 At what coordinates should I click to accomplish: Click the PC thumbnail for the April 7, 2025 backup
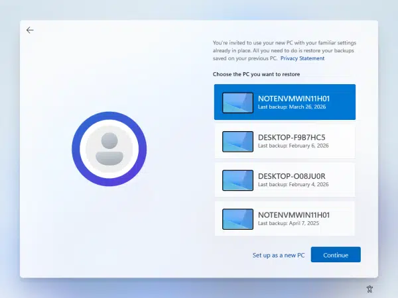coord(237,219)
